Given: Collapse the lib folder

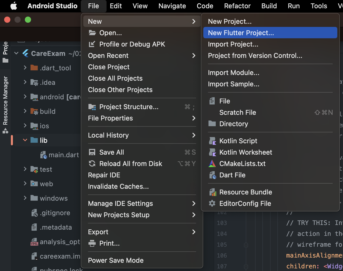Looking at the screenshot, I should 25,140.
